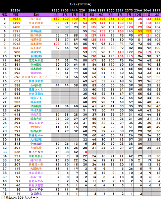Click the name 佐藤楓
Screen dimensions: 161x200
[x=36, y=27]
